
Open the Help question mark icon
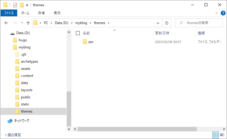223,13
